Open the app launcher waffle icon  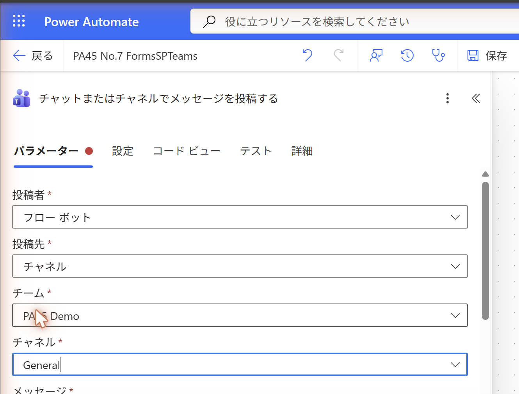click(19, 21)
